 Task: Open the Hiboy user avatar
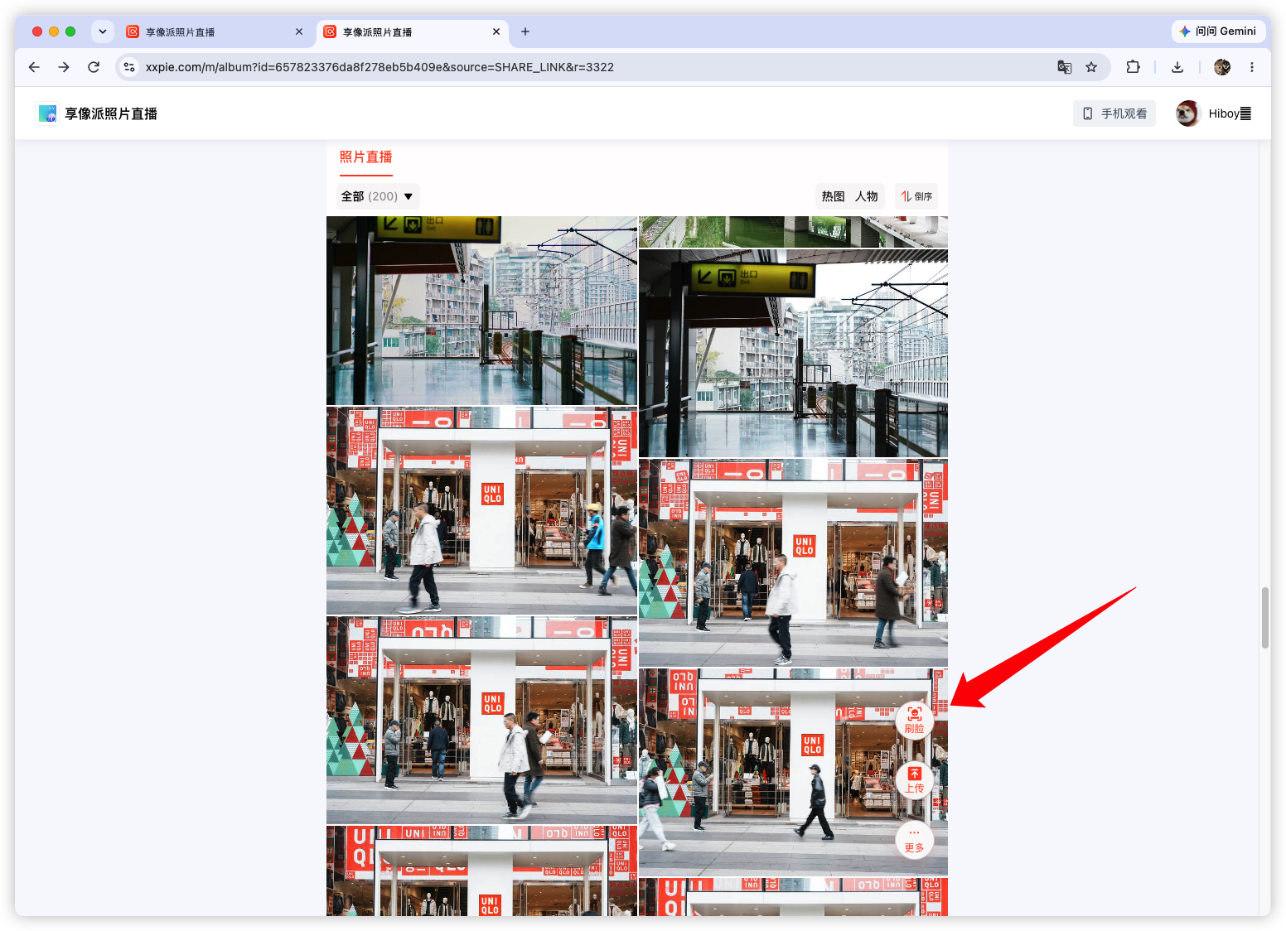pos(1187,113)
